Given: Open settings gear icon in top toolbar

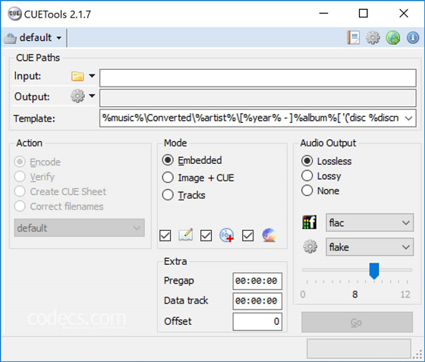Looking at the screenshot, I should point(373,37).
